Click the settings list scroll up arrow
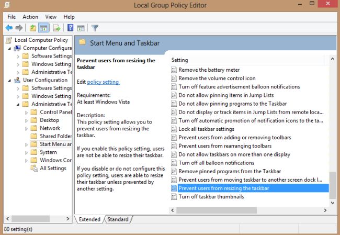 332,59
